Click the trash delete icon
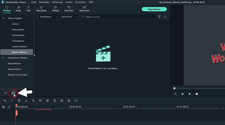This screenshot has height=125, width=225. [x=19, y=101]
